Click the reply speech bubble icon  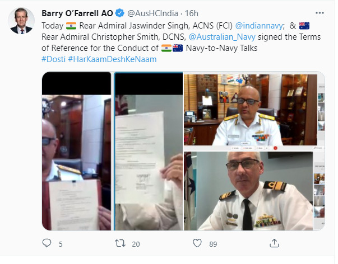click(x=47, y=243)
